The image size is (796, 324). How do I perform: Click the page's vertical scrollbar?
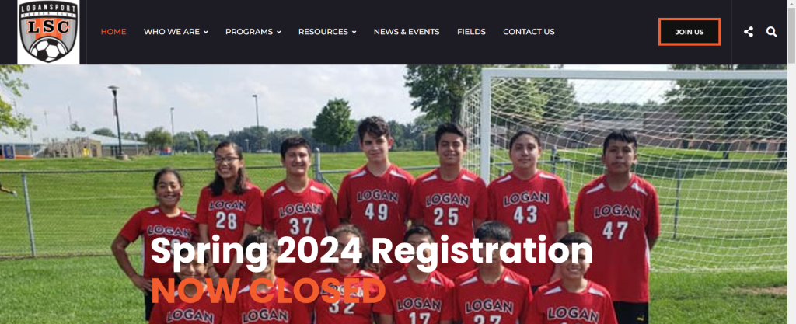tap(791, 162)
